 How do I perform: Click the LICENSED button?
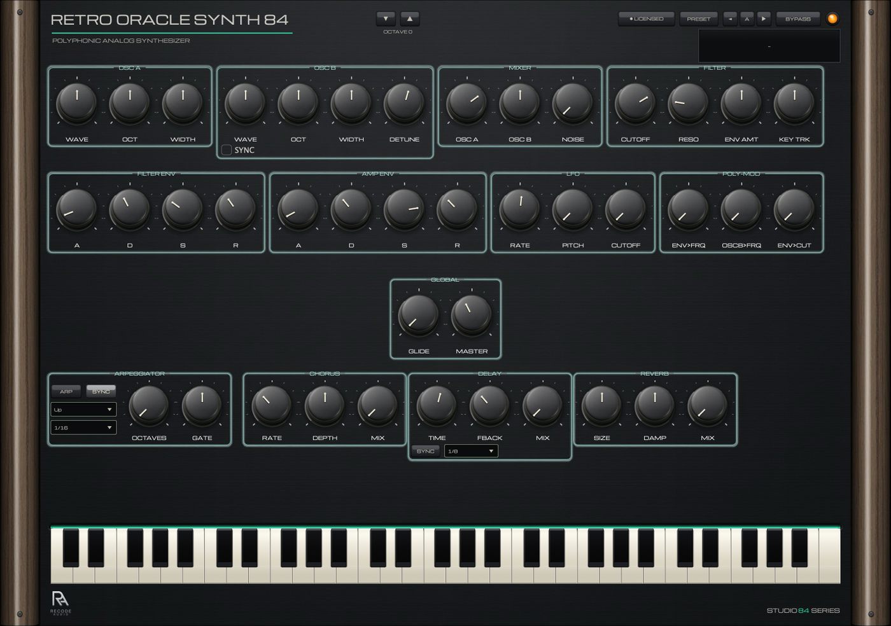point(646,19)
